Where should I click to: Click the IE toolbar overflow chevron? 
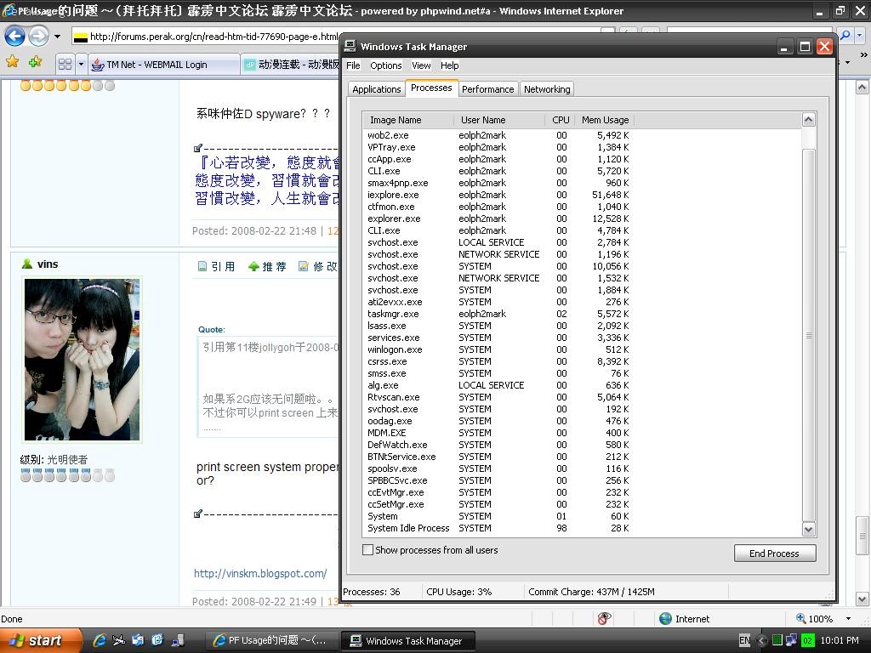[x=863, y=55]
